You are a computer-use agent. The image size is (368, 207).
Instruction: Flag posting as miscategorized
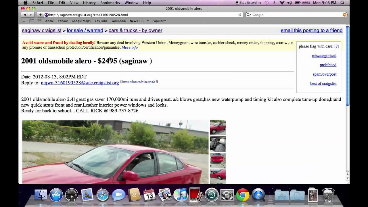(324, 56)
